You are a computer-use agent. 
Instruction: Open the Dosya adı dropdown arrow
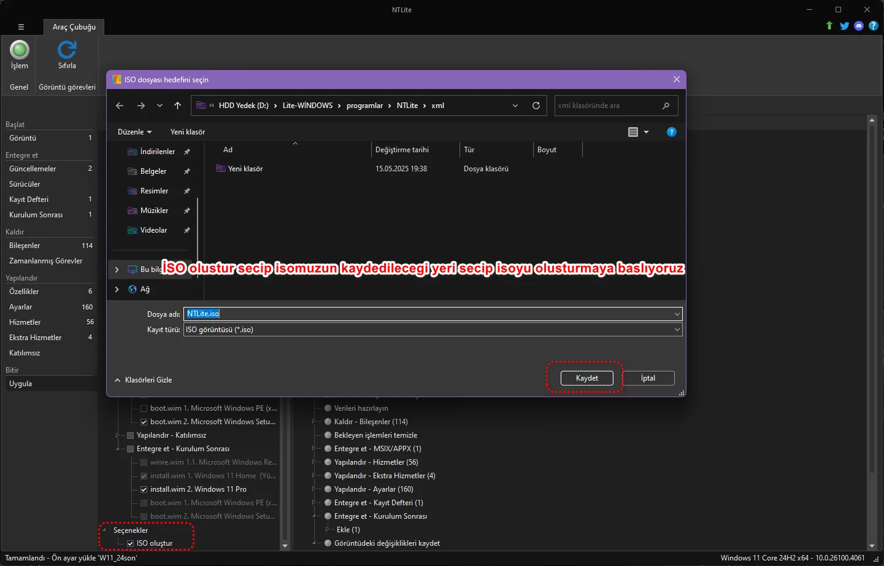click(677, 314)
